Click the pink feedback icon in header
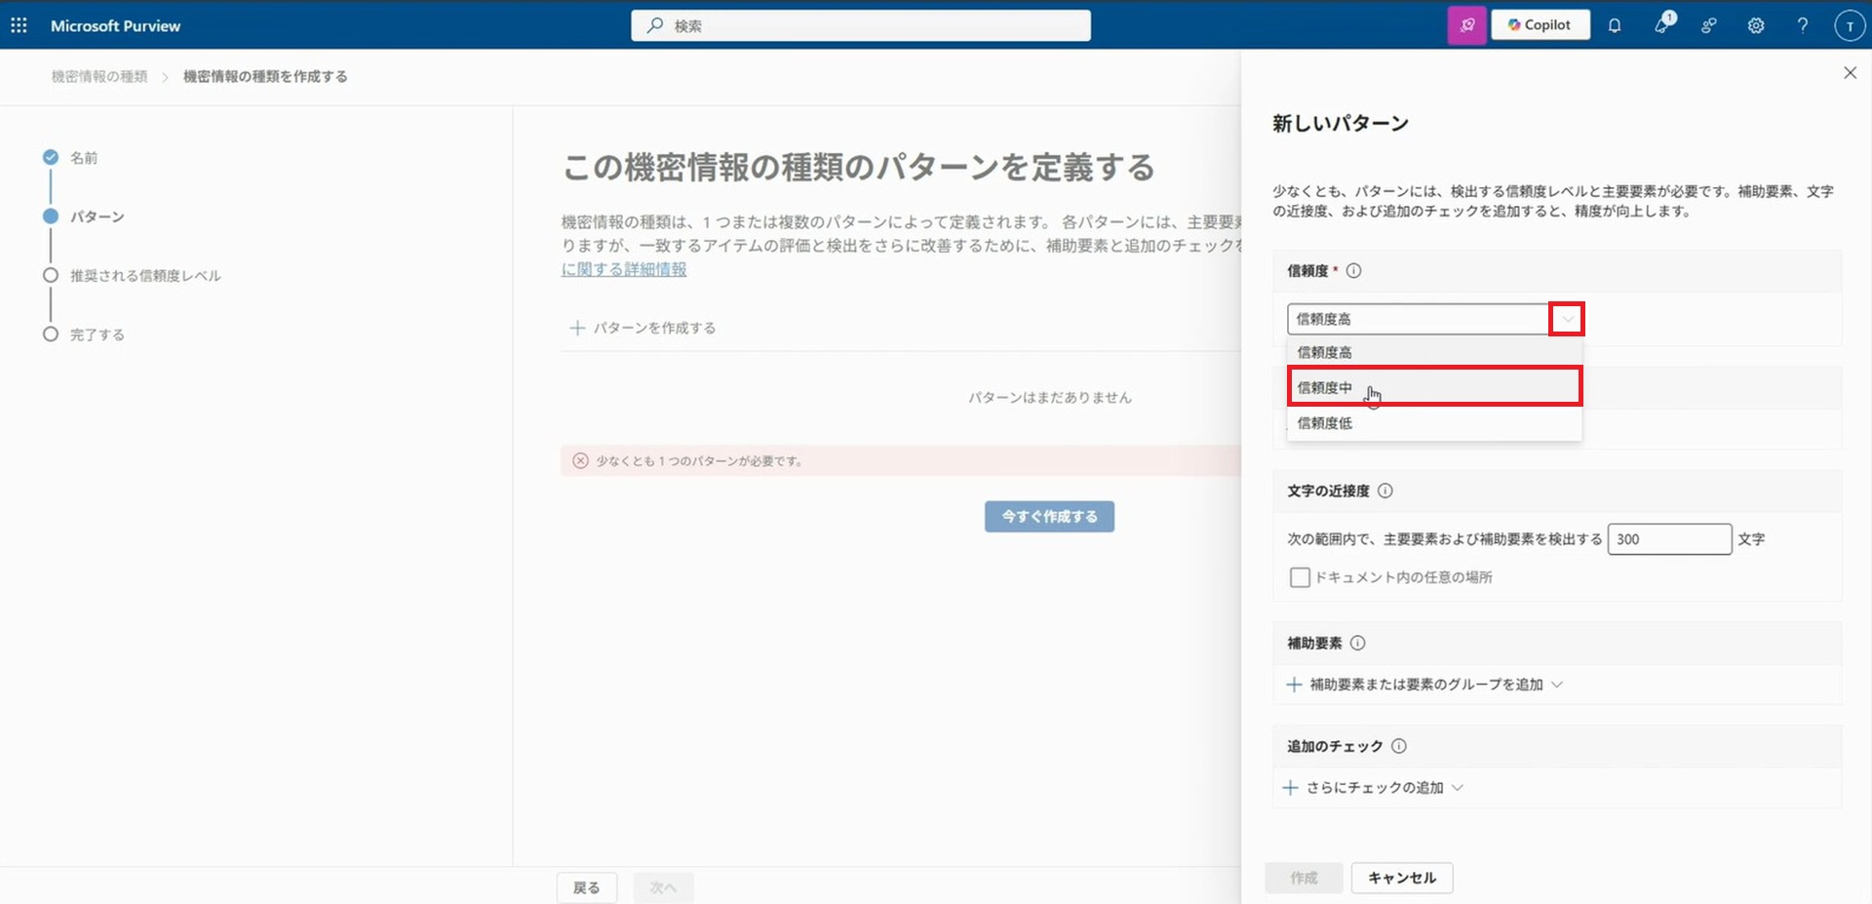 click(1466, 25)
